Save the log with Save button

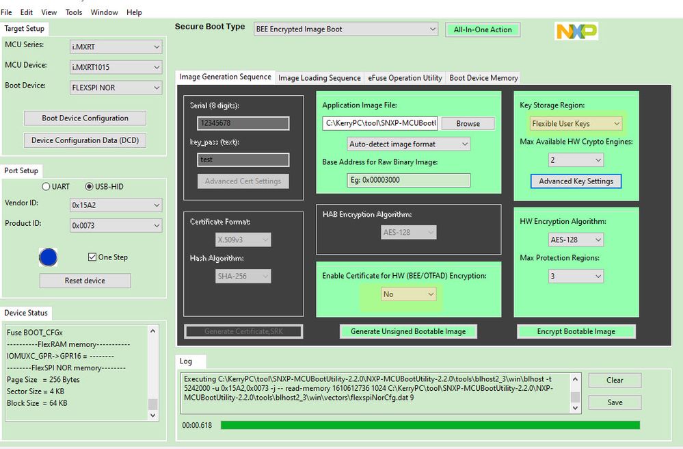(615, 402)
